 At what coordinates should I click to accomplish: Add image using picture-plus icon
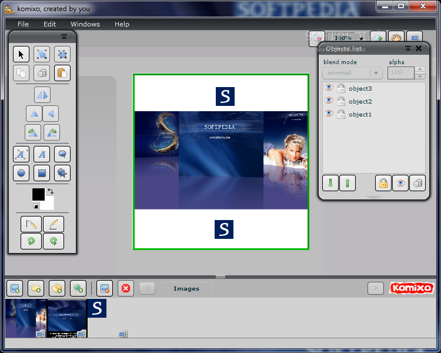pyautogui.click(x=15, y=288)
